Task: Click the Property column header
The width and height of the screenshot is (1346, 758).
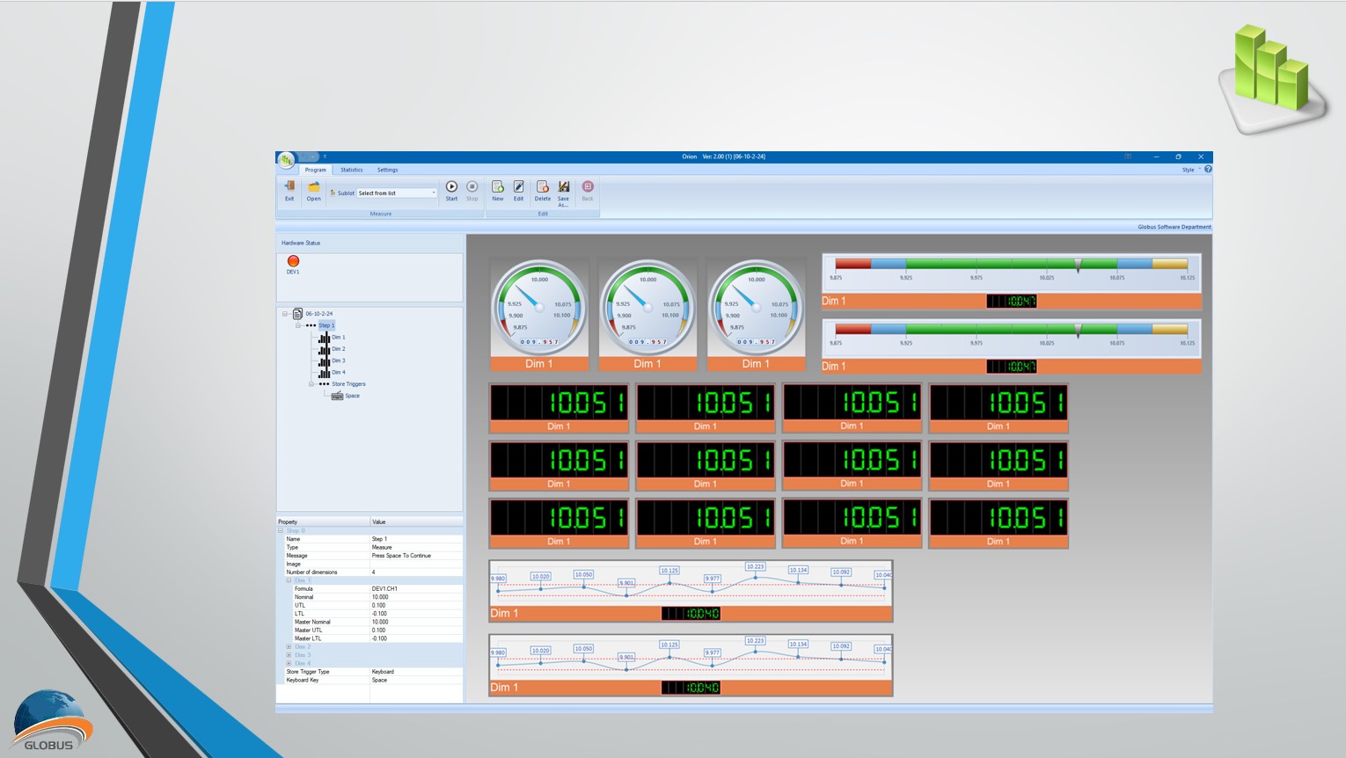Action: tap(323, 521)
